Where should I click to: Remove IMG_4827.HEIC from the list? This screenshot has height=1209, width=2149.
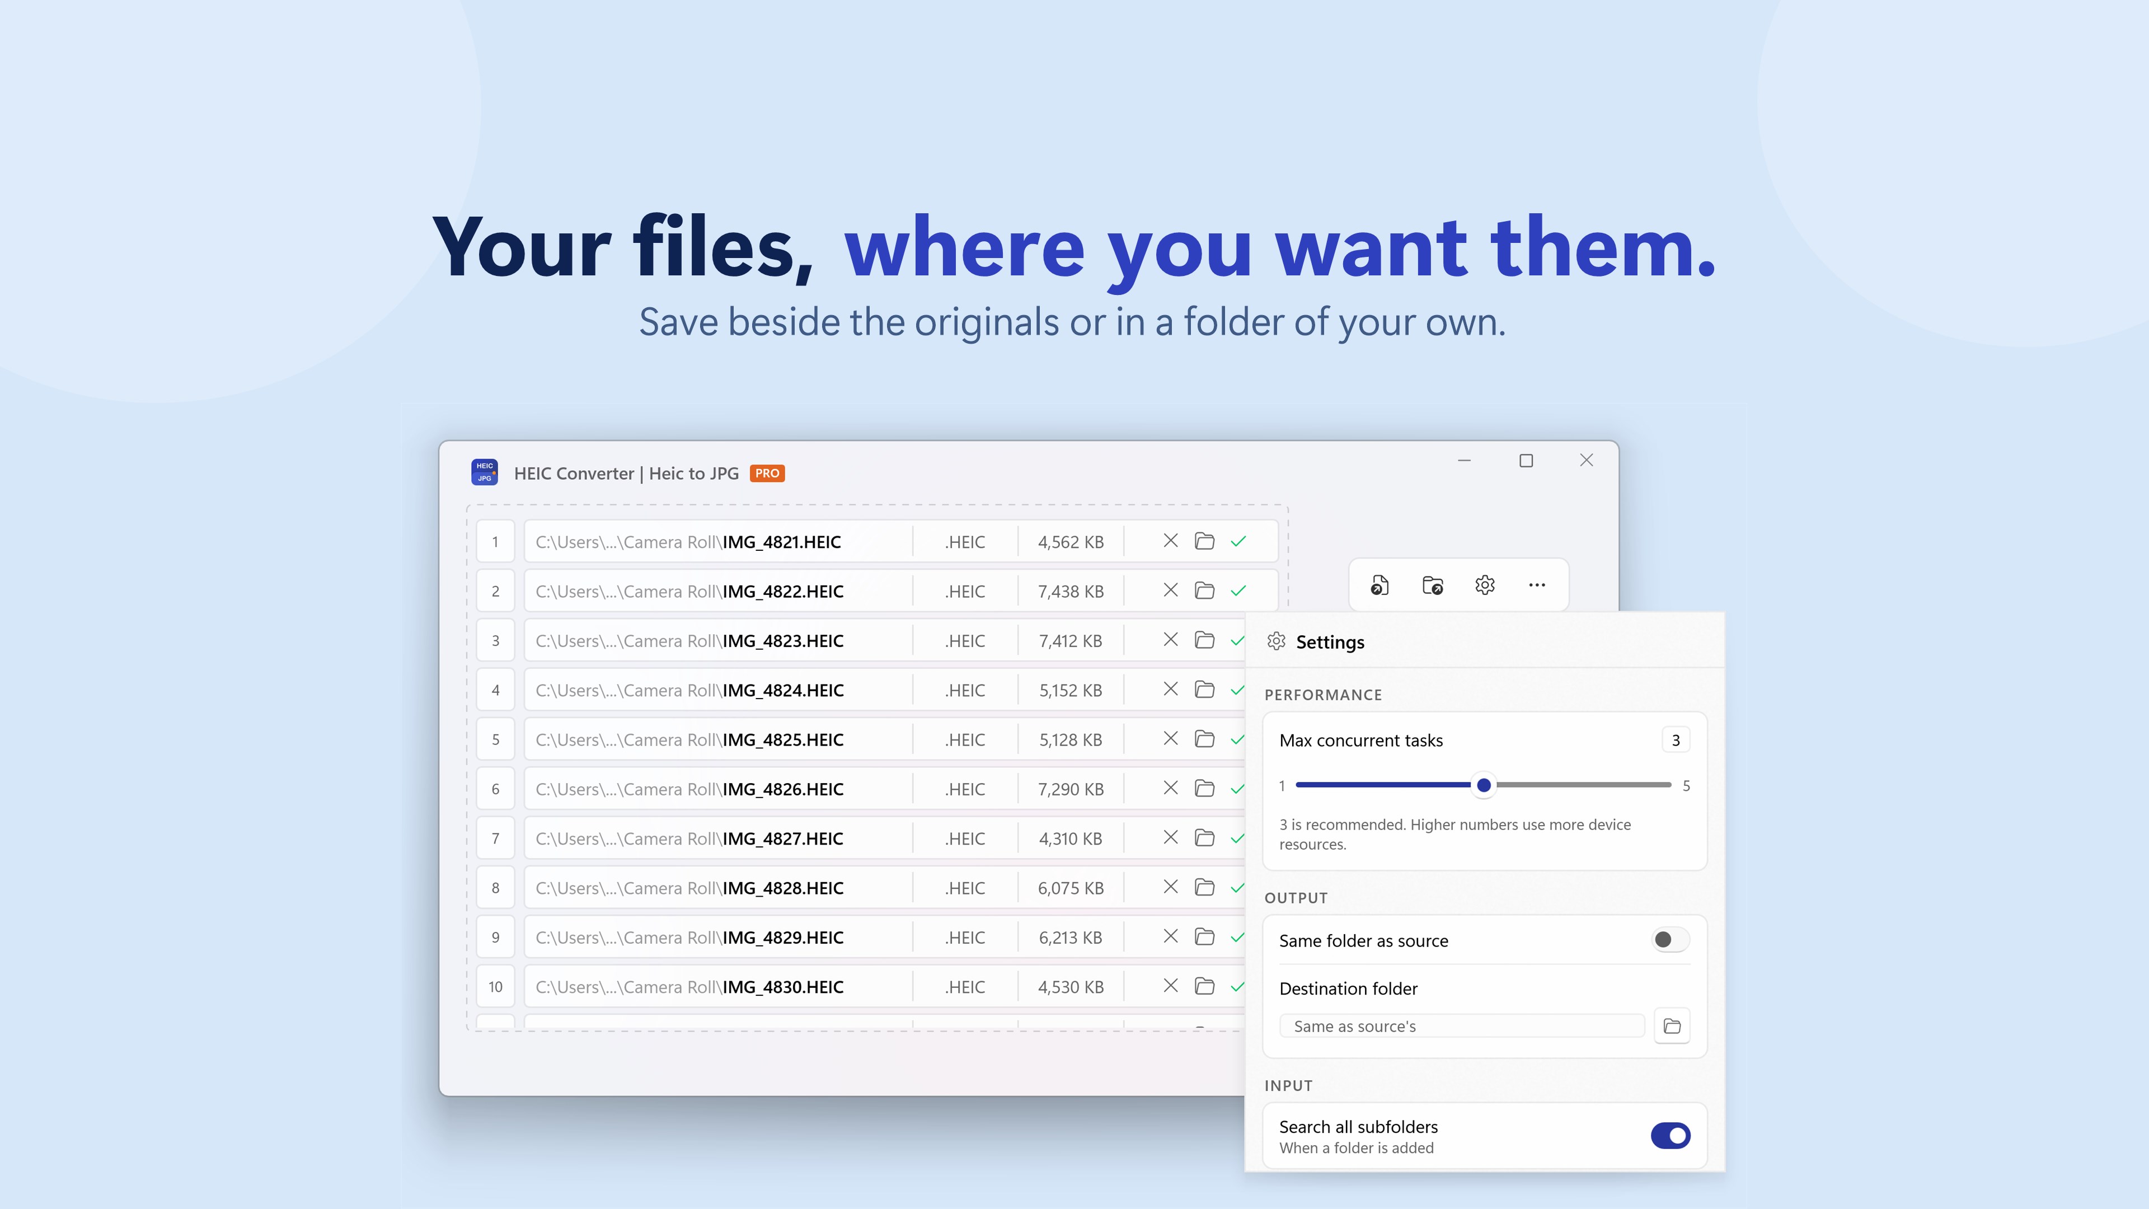pyautogui.click(x=1170, y=837)
